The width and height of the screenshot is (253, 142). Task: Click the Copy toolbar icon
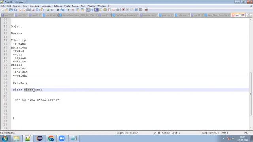pos(38,10)
